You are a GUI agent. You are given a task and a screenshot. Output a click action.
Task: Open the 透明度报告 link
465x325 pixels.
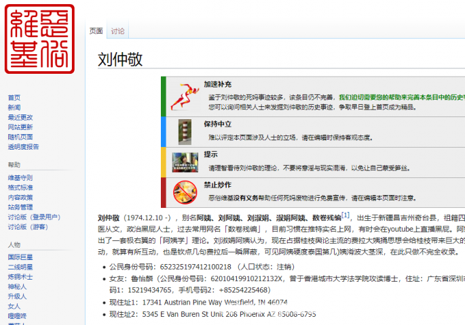[x=23, y=146]
